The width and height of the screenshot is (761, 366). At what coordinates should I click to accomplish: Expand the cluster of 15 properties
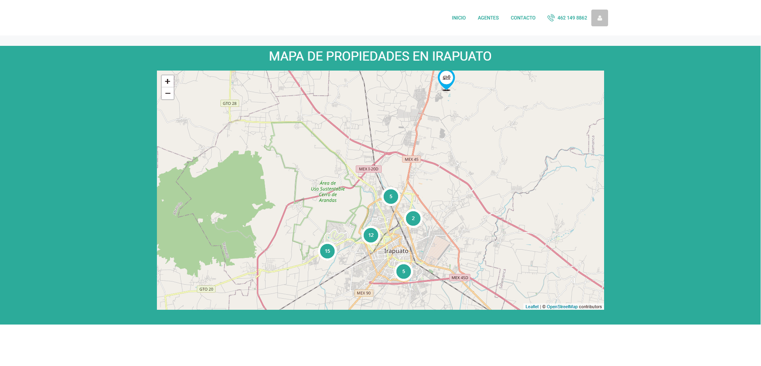[x=327, y=251]
